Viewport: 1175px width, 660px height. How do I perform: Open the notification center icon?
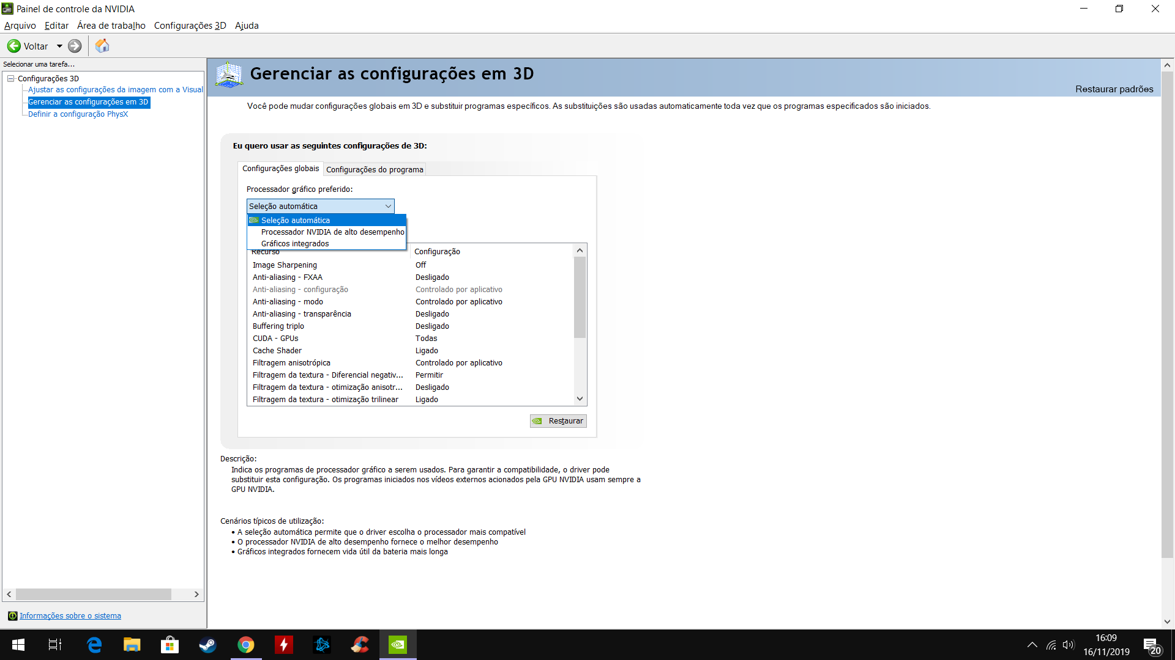[1152, 645]
